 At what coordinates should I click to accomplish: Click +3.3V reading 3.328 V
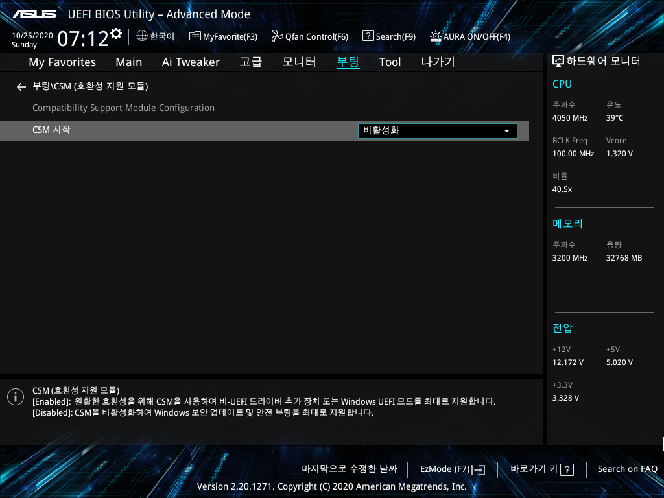565,398
